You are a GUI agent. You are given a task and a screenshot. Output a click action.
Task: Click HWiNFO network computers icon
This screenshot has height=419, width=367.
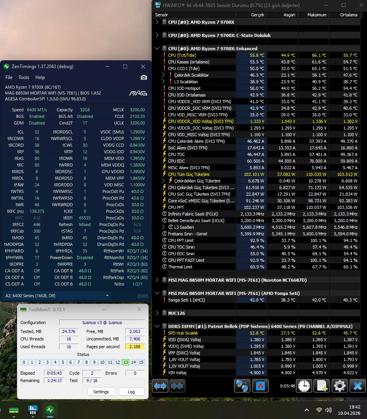pyautogui.click(x=242, y=386)
